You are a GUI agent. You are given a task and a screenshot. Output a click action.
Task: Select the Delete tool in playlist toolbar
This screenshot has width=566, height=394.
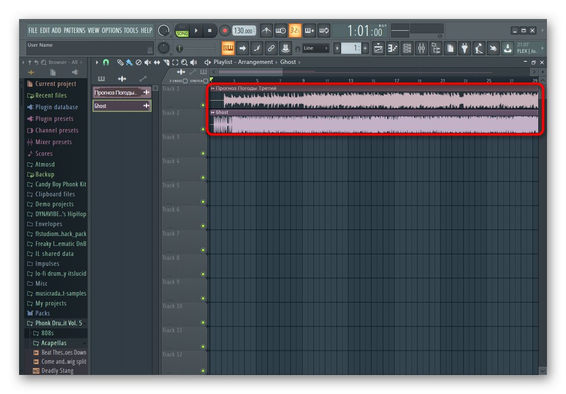(x=138, y=62)
